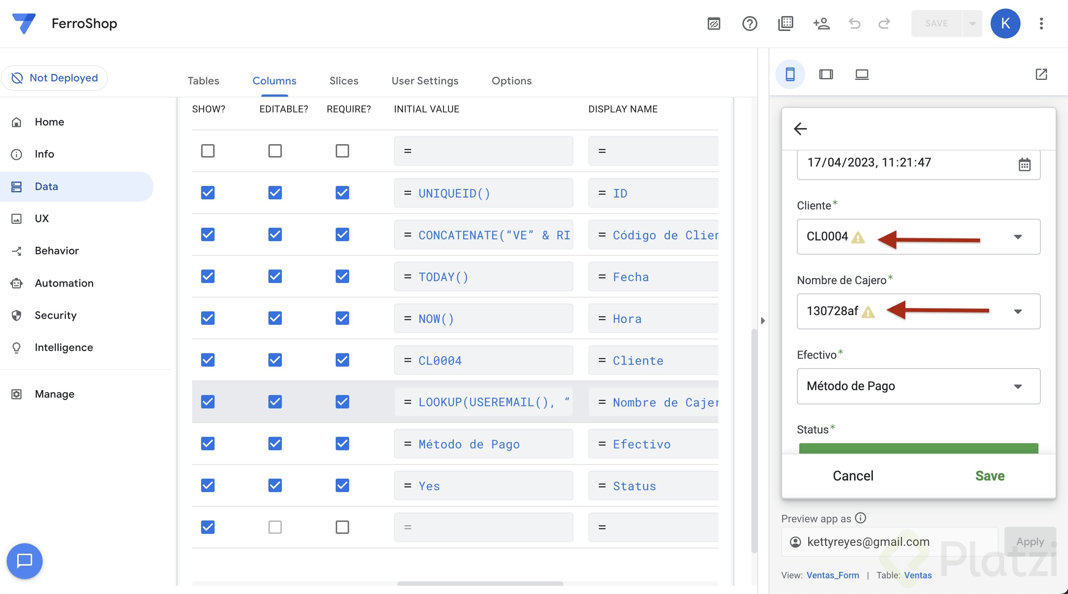
Task: Switch to the Slices tab
Action: coord(344,81)
